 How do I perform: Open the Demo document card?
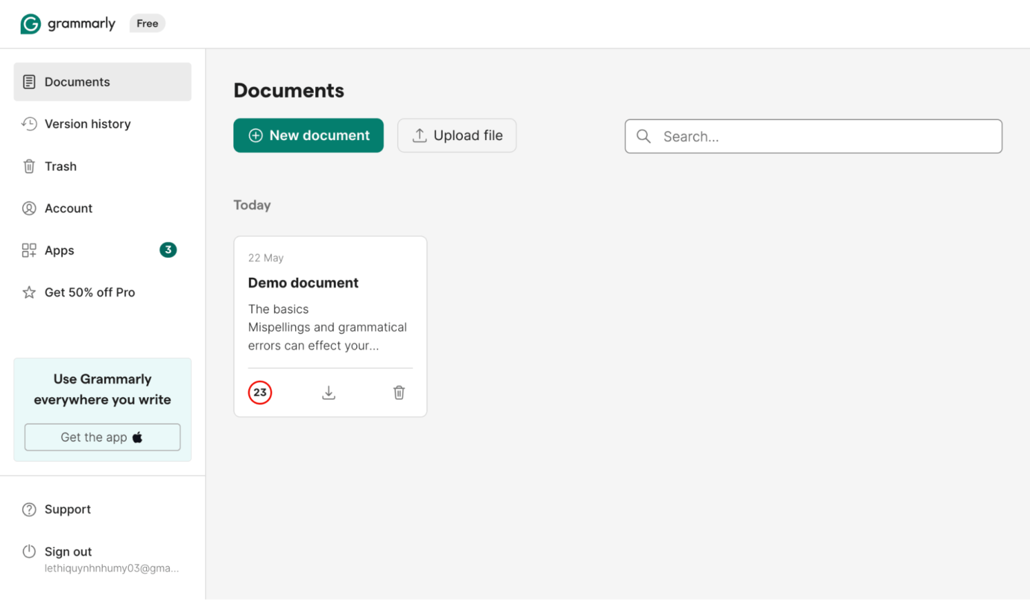[329, 301]
